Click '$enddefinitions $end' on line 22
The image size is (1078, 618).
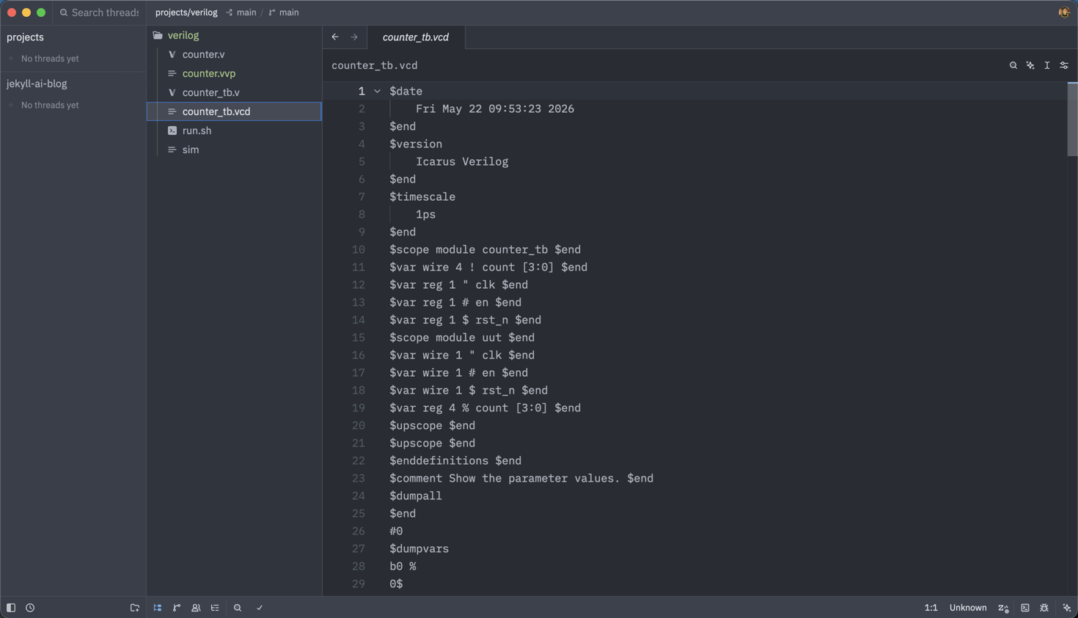point(455,461)
